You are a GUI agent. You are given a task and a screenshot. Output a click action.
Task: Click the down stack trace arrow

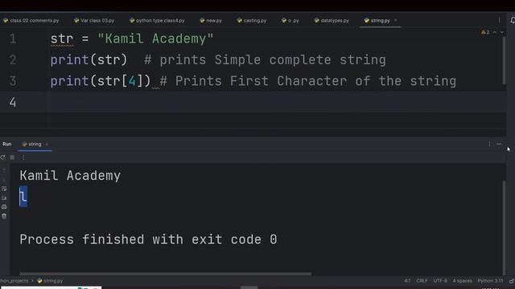point(4,180)
